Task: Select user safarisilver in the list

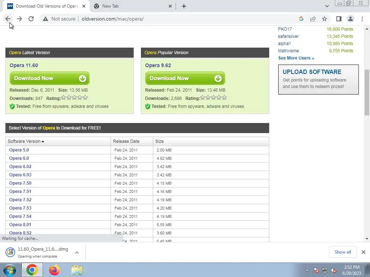Action: point(288,36)
